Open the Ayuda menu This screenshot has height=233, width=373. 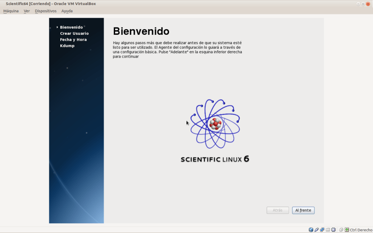tap(67, 11)
